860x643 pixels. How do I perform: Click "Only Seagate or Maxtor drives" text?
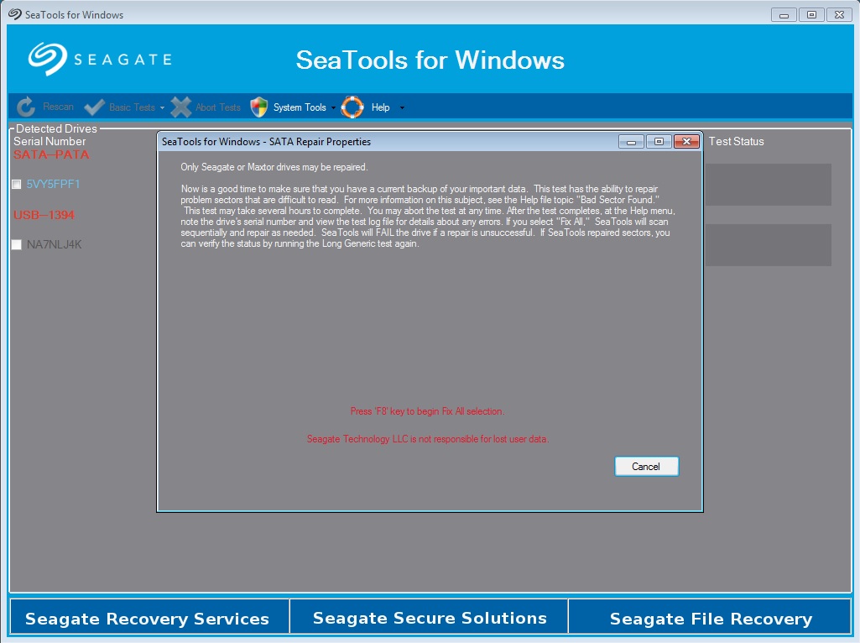274,167
